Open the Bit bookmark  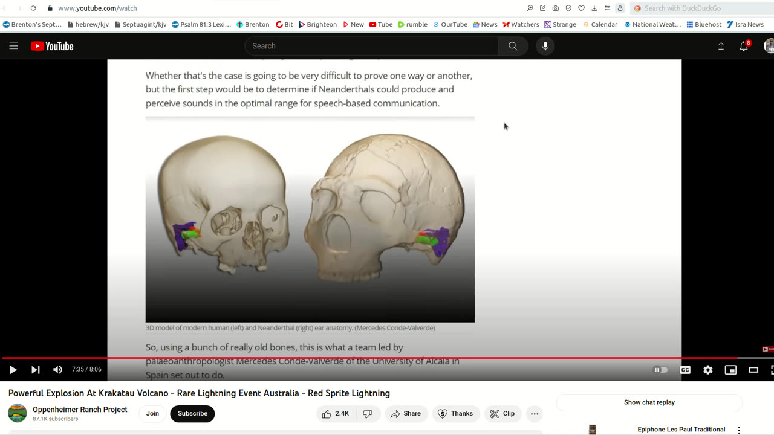coord(284,25)
